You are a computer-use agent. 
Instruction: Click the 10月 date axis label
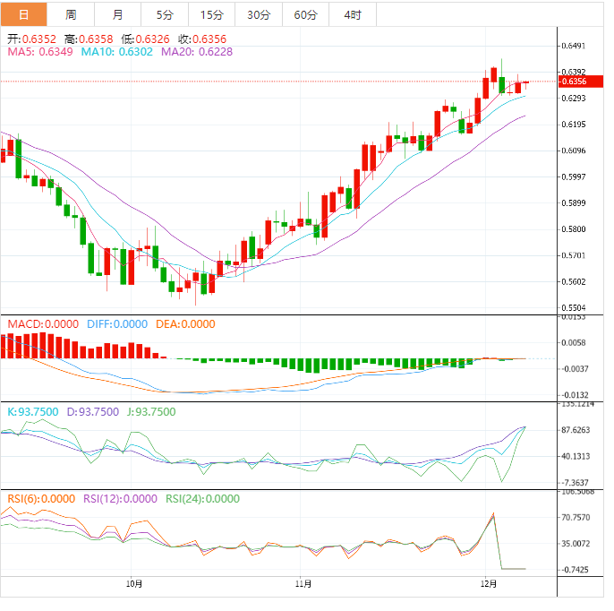(x=134, y=584)
